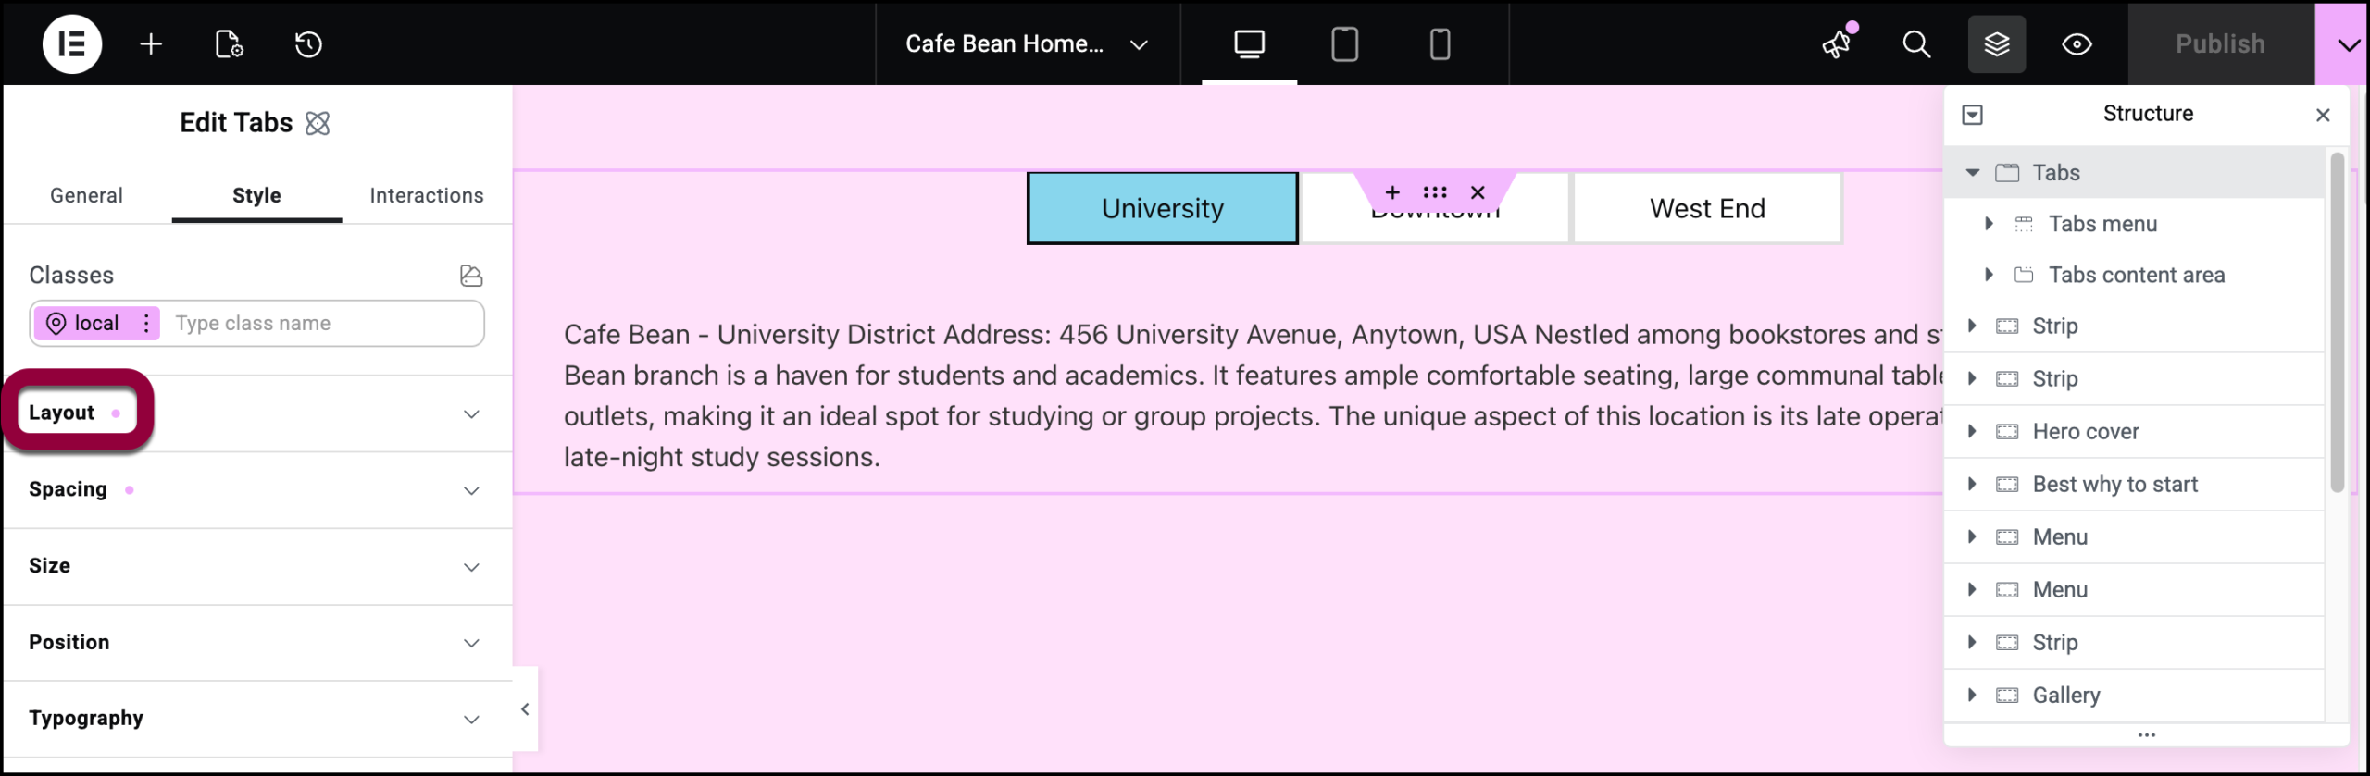Image resolution: width=2370 pixels, height=776 pixels.
Task: Toggle preview mode eye icon
Action: (2077, 43)
